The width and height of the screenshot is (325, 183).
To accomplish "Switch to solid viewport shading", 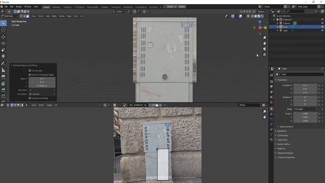I will click(x=255, y=16).
